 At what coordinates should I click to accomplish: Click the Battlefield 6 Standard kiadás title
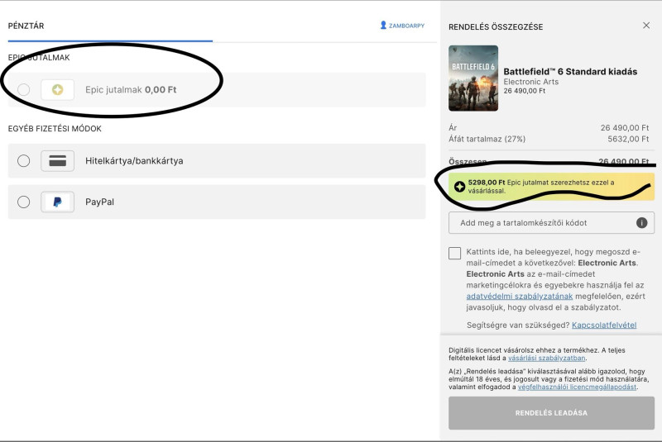click(570, 72)
